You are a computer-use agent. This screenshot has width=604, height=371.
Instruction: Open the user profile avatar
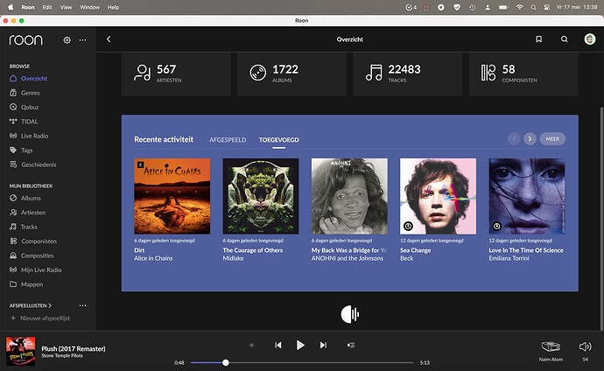[590, 39]
